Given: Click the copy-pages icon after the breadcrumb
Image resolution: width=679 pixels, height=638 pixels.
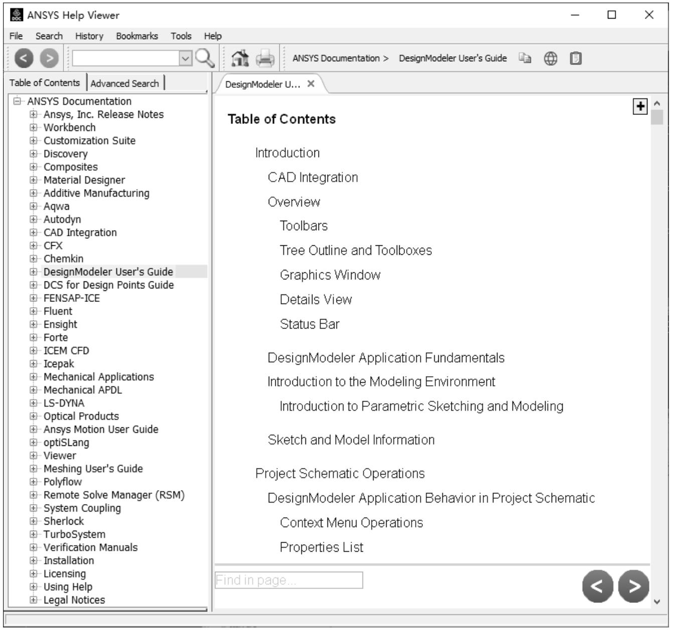Looking at the screenshot, I should pyautogui.click(x=525, y=58).
